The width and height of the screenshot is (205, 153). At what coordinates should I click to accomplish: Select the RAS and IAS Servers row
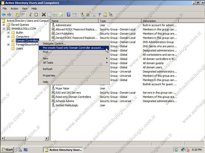(68, 93)
